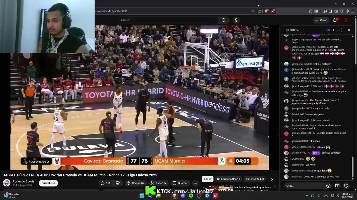Select the Canchas de baloncesto chip
357x200 pixels.
pos(255,179)
